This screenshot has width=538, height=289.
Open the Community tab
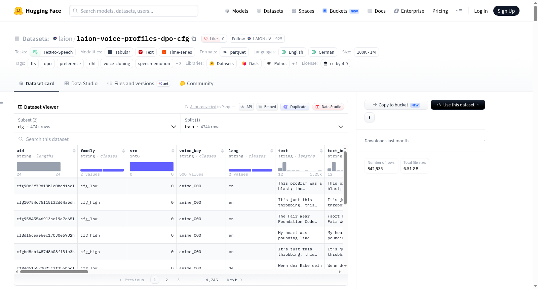(x=197, y=84)
